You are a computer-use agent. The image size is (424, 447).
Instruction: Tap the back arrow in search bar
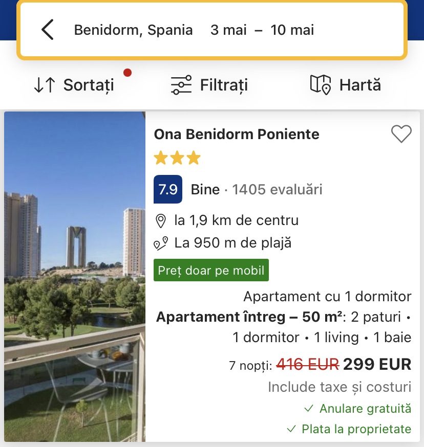point(47,30)
